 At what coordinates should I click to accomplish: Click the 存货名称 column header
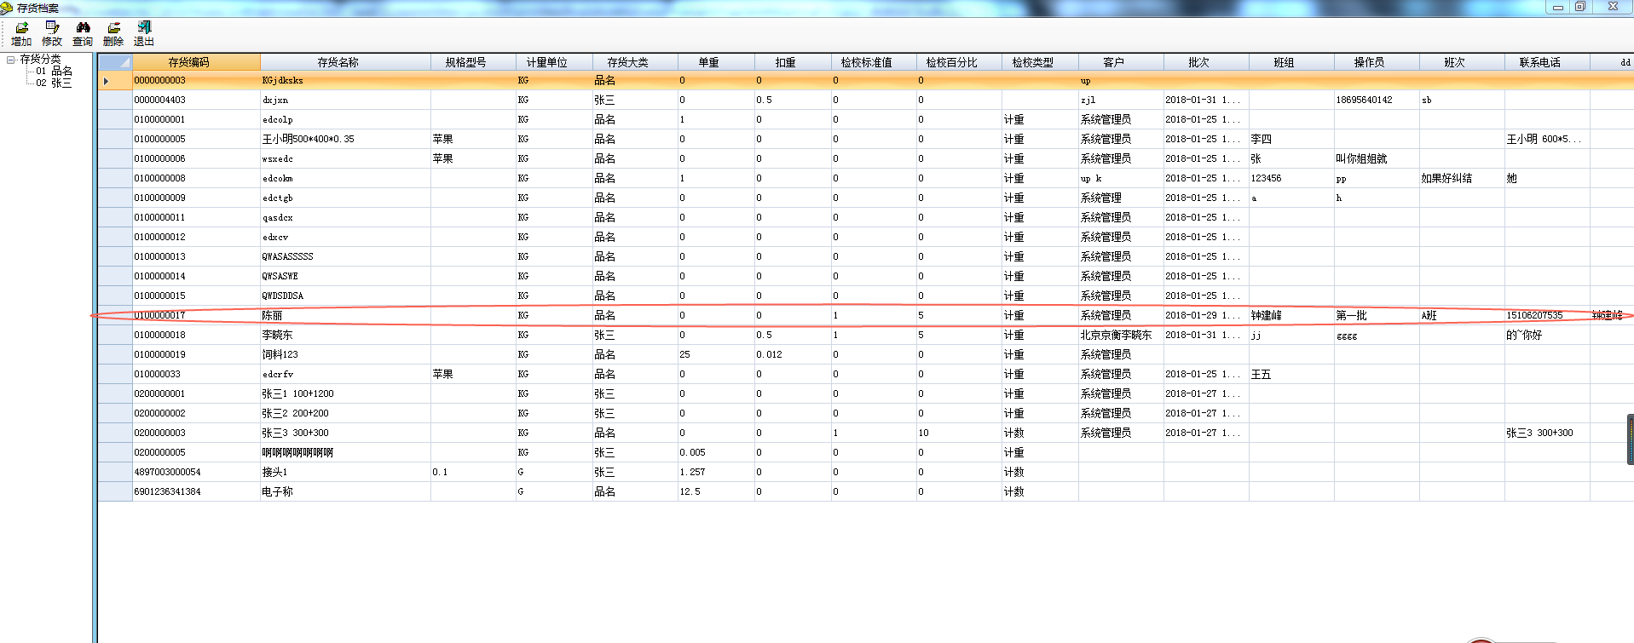coord(338,62)
